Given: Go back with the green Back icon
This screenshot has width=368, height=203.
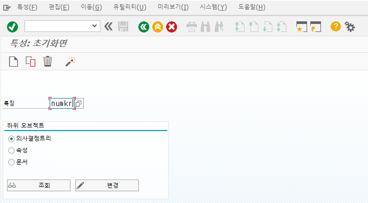Looking at the screenshot, I should click(x=144, y=27).
